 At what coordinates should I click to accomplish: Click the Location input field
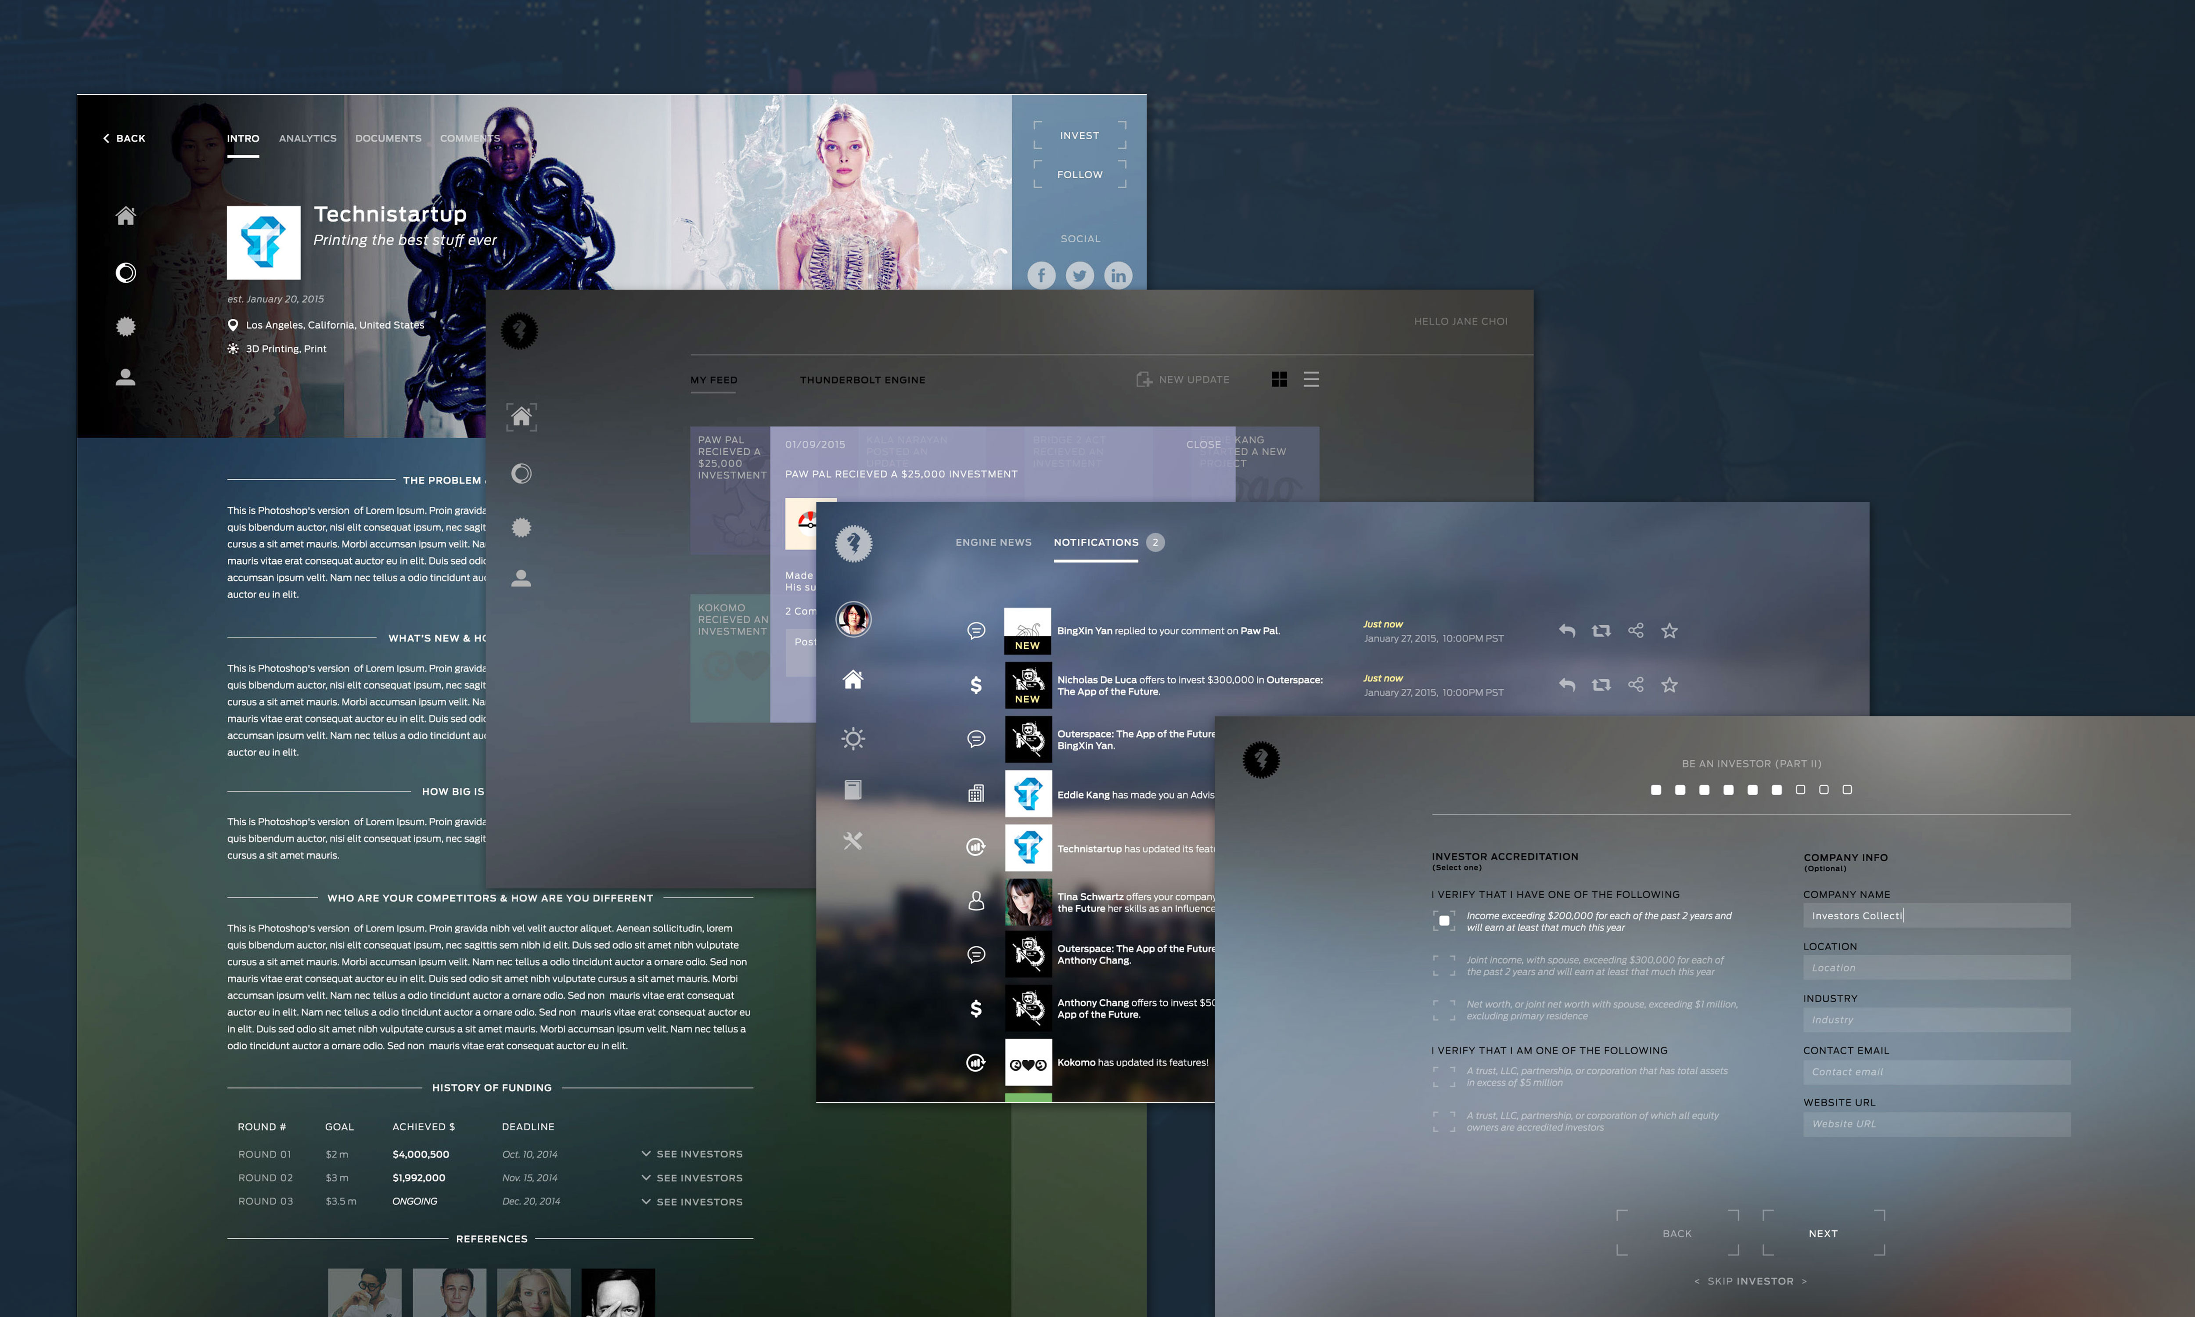tap(1936, 968)
